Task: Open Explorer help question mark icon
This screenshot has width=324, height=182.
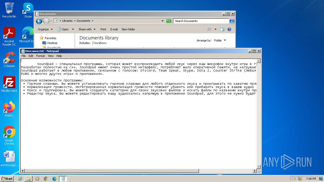Action: [x=229, y=29]
